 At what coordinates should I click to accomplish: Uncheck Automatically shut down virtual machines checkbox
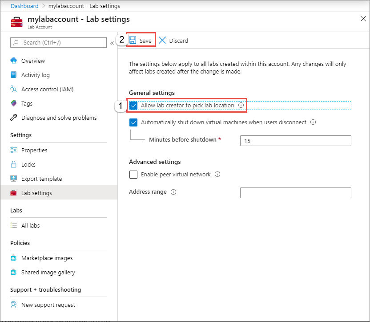(x=133, y=122)
